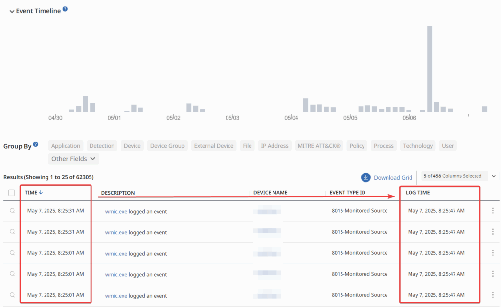The height and width of the screenshot is (307, 501).
Task: Expand the Other Fields dropdown
Action: coord(73,158)
